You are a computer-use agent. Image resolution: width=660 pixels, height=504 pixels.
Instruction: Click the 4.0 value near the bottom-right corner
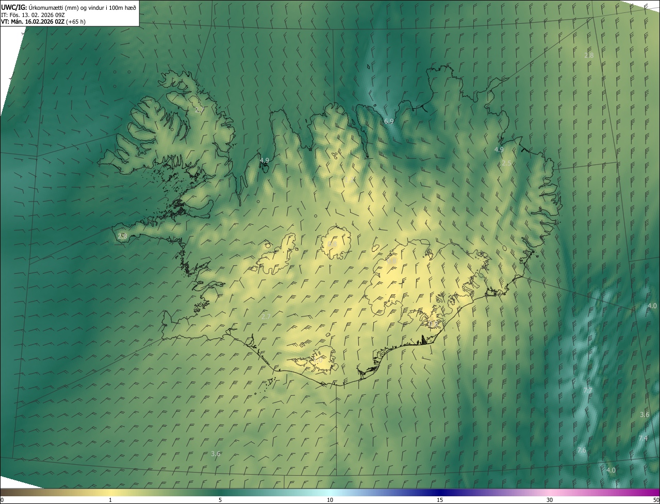(x=611, y=470)
